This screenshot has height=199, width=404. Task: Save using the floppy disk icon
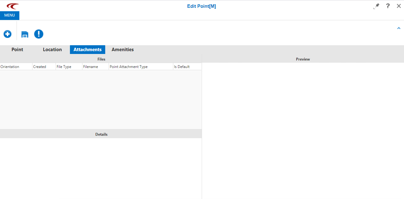pos(25,34)
